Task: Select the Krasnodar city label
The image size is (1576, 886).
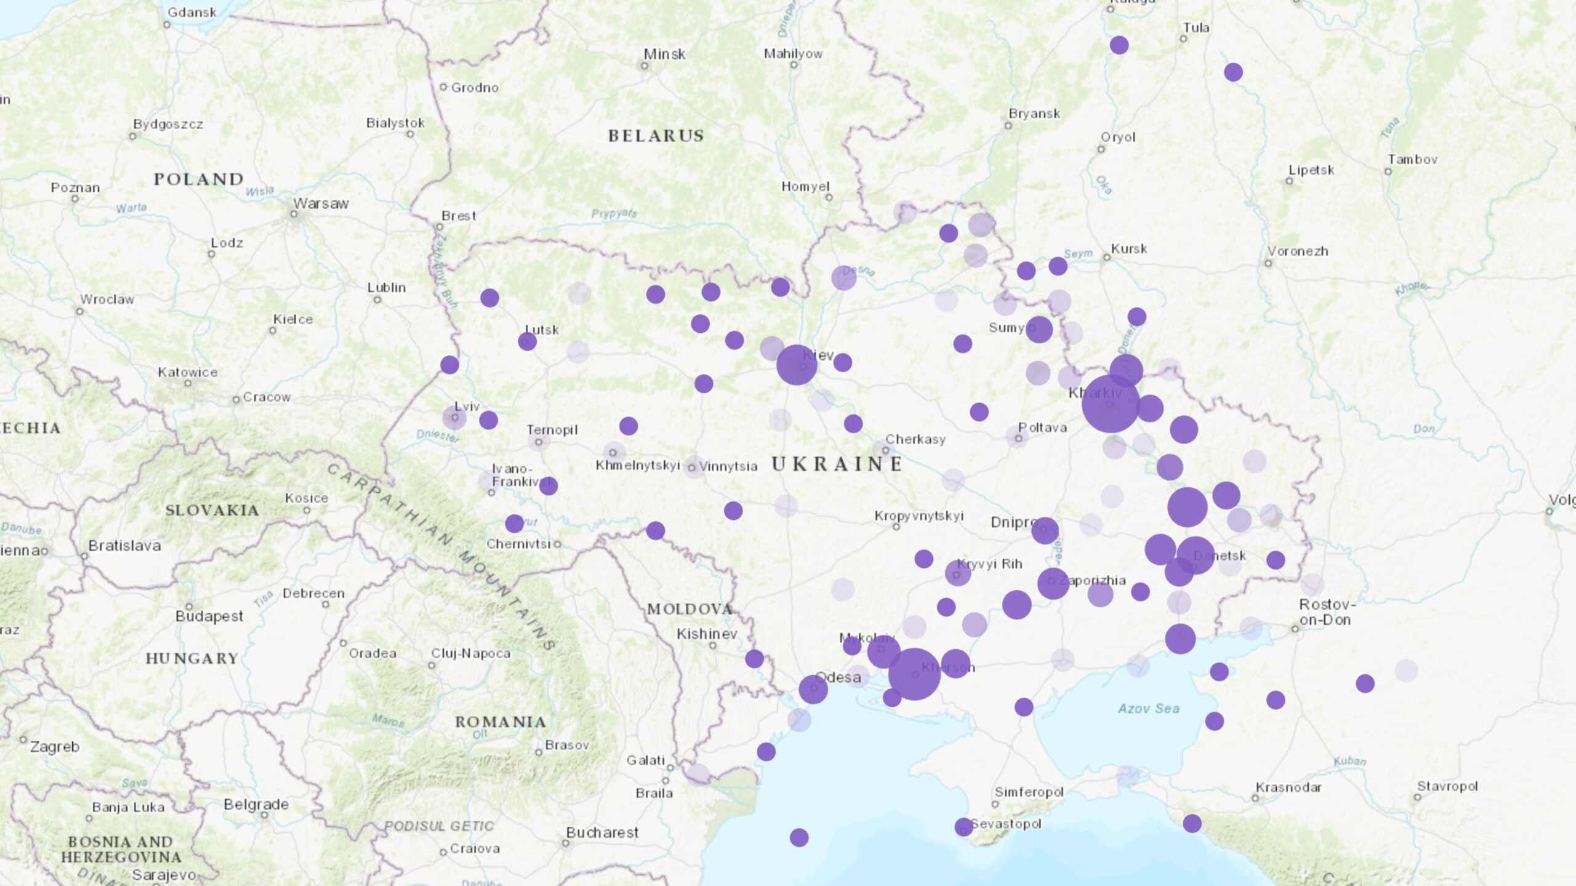Action: coord(1289,787)
